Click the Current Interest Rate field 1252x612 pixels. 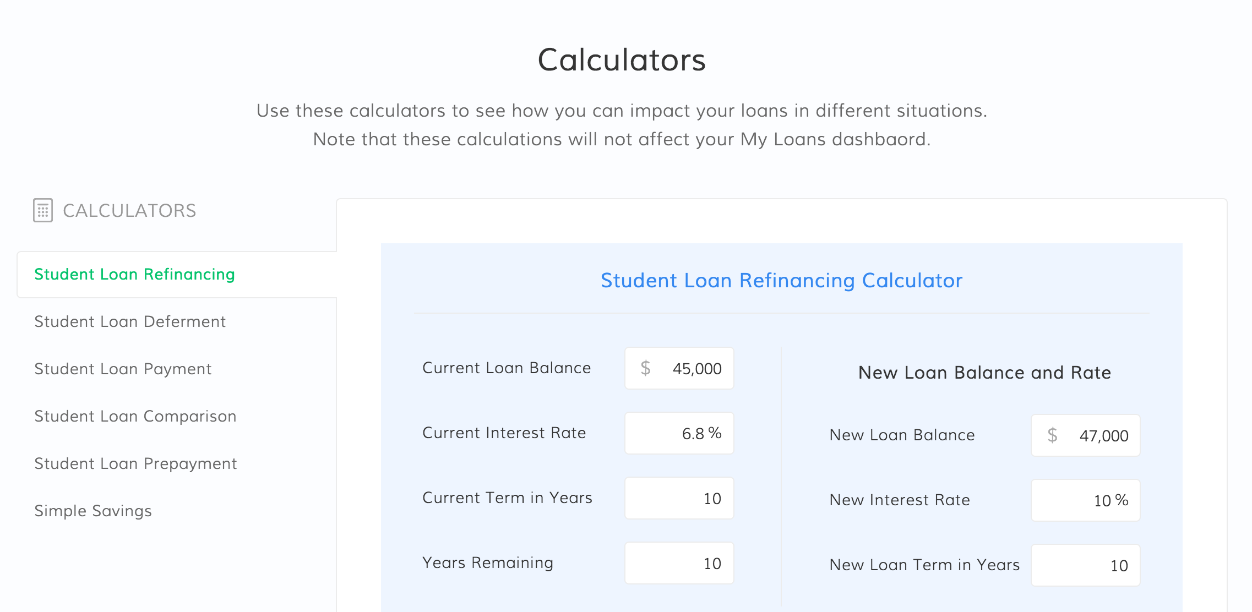coord(679,433)
